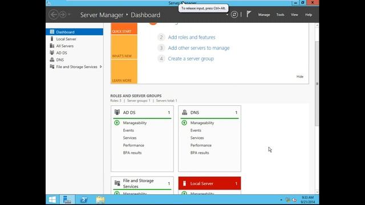Click DNS Manageability status icon
This screenshot has width=365, height=205.
pos(184,123)
